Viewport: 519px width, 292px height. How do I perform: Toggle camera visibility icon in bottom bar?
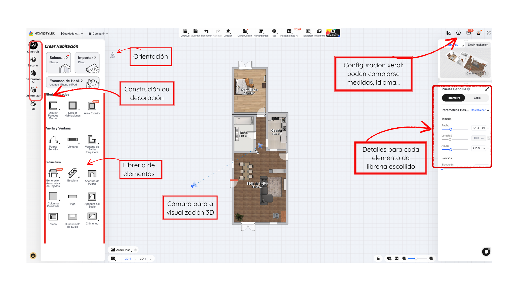389,258
